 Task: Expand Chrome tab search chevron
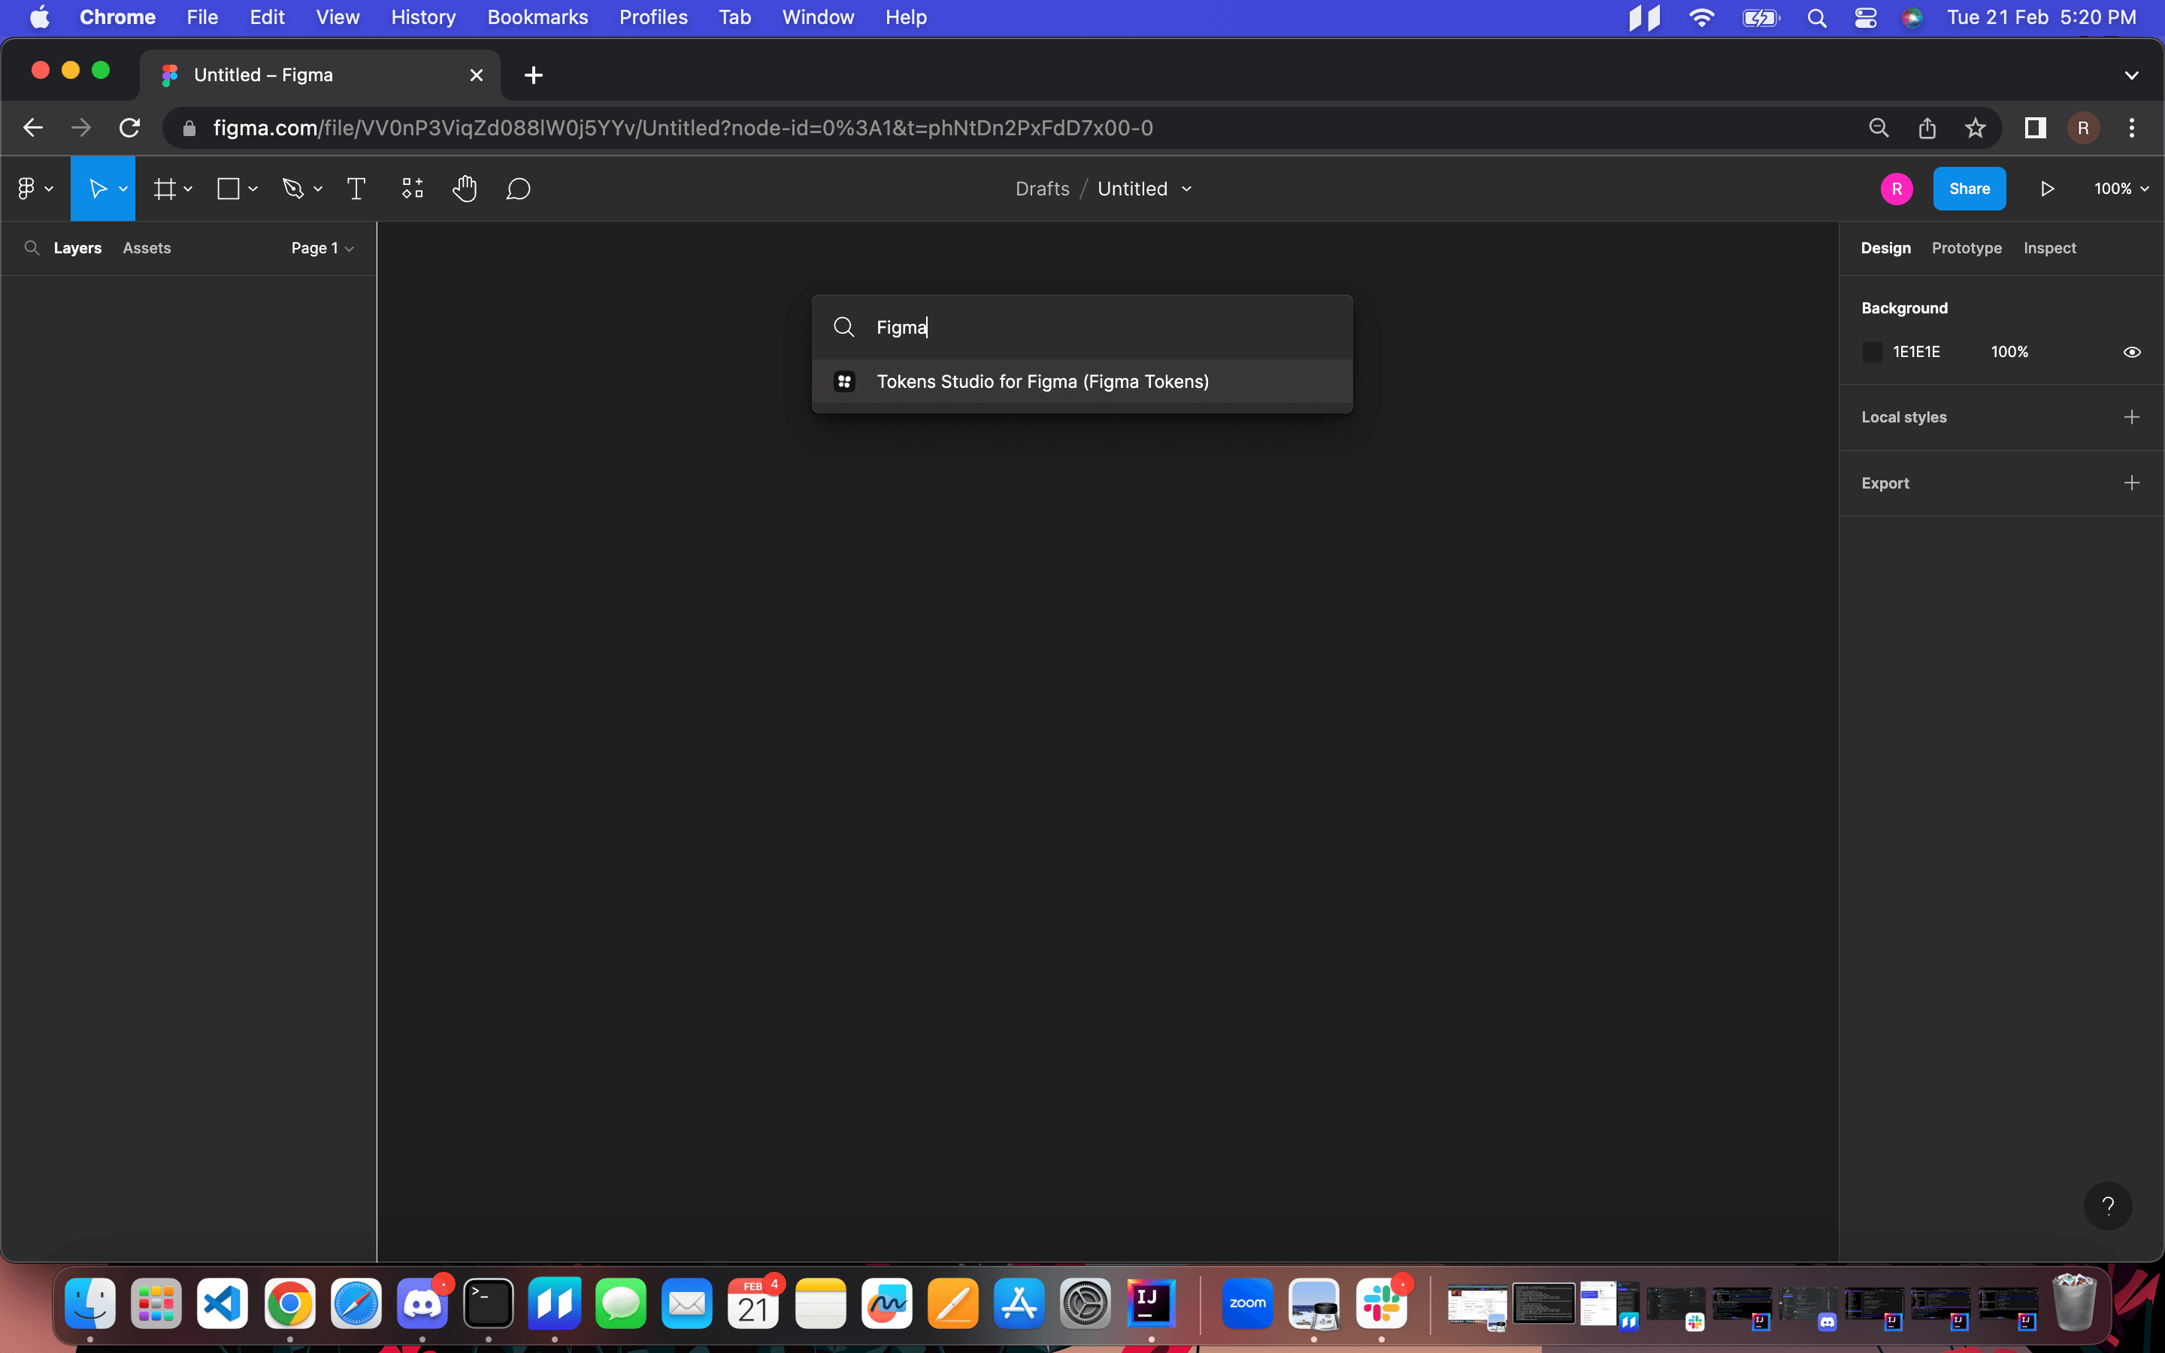(x=2132, y=75)
